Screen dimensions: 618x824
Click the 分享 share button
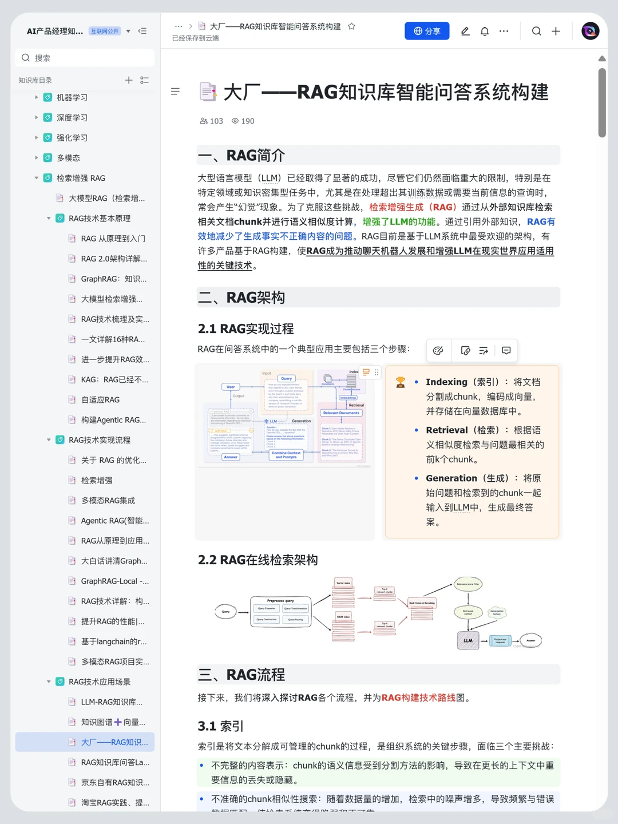(x=427, y=31)
